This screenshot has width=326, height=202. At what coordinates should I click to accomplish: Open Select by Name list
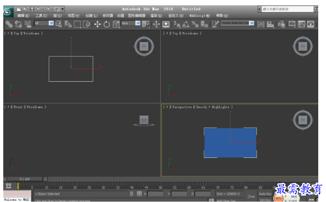(x=68, y=24)
